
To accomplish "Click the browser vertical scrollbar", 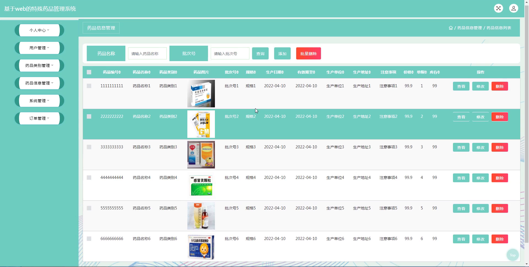I will (x=527, y=124).
